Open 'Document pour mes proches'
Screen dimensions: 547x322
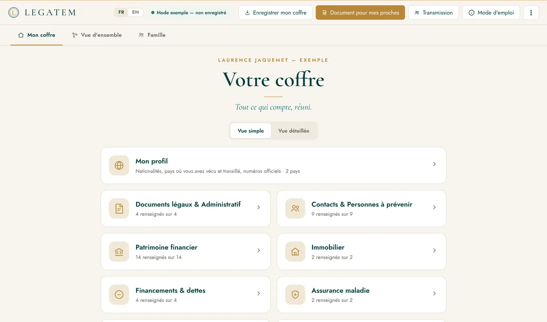360,12
